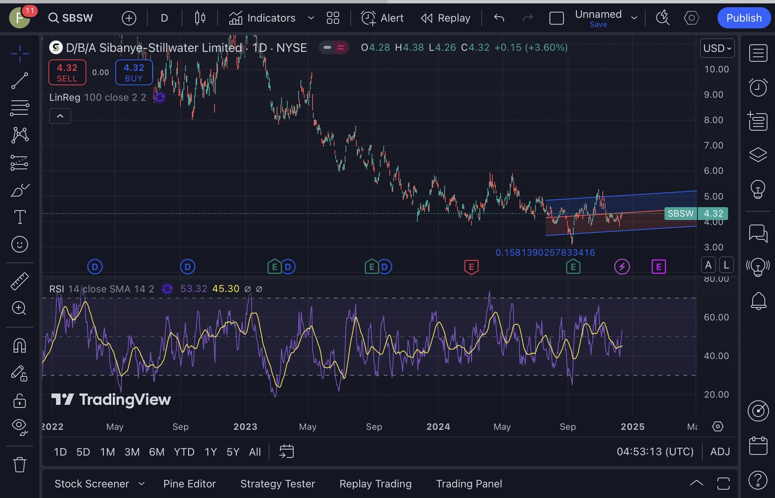
Task: Collapse the indicator legend chevron
Action: point(60,116)
